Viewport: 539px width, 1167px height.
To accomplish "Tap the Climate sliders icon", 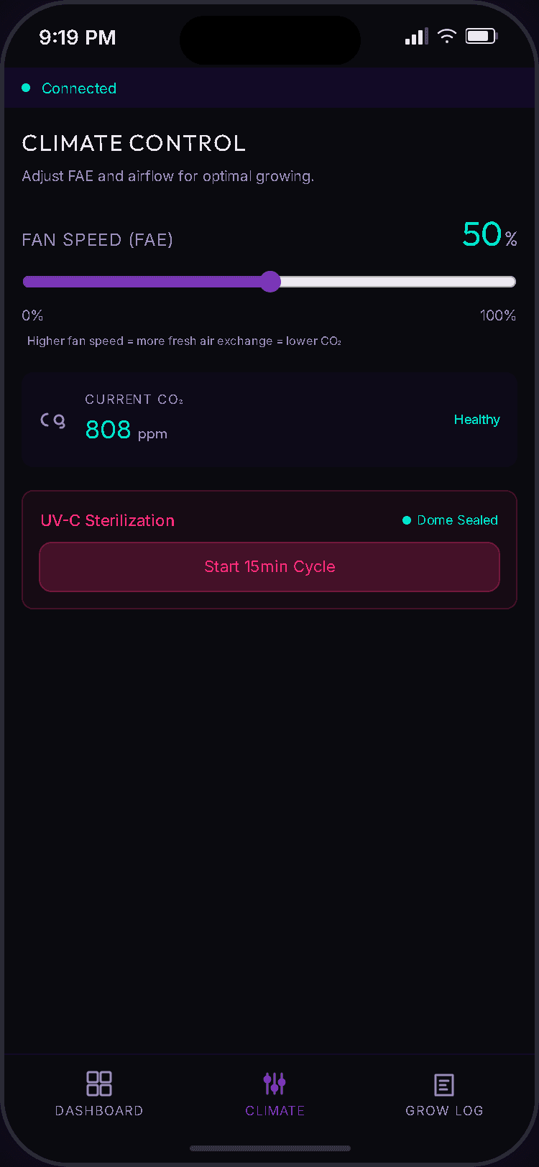I will point(275,1083).
